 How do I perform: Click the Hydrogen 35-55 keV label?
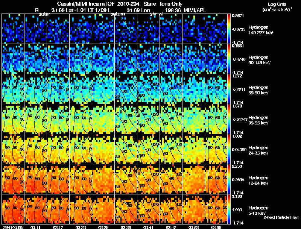258,120
